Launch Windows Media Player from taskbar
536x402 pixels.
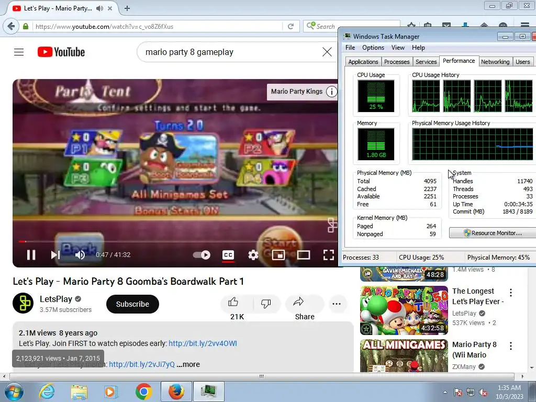110,392
